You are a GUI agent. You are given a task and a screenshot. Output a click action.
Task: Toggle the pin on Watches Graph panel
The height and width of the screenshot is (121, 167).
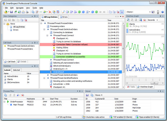[160, 16]
